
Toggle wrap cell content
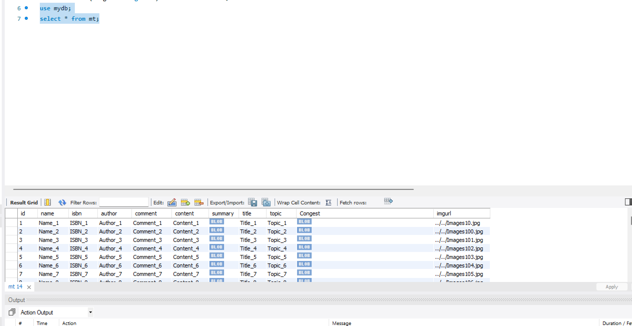328,202
